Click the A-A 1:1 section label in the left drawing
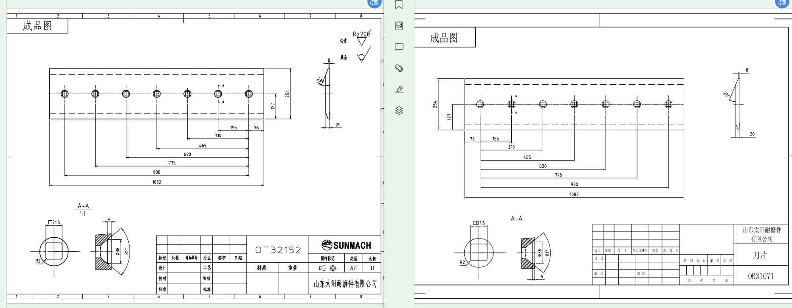Screen dimensions: 792x308 click(x=83, y=209)
